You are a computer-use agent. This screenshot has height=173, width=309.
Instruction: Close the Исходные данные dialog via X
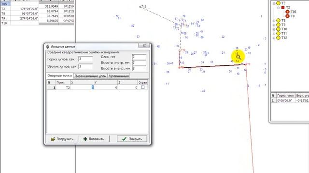pos(144,46)
